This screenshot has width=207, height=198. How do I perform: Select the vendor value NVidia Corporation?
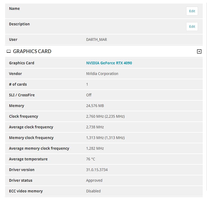pyautogui.click(x=102, y=74)
